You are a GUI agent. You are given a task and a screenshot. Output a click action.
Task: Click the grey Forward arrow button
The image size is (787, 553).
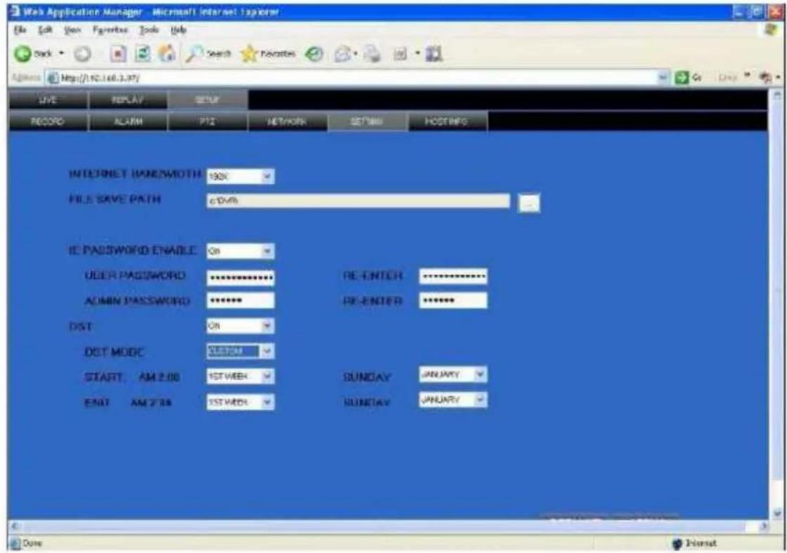coord(83,53)
